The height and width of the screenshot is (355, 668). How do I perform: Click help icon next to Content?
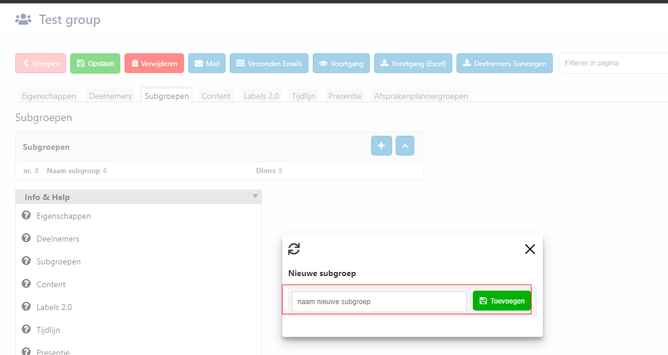(26, 284)
